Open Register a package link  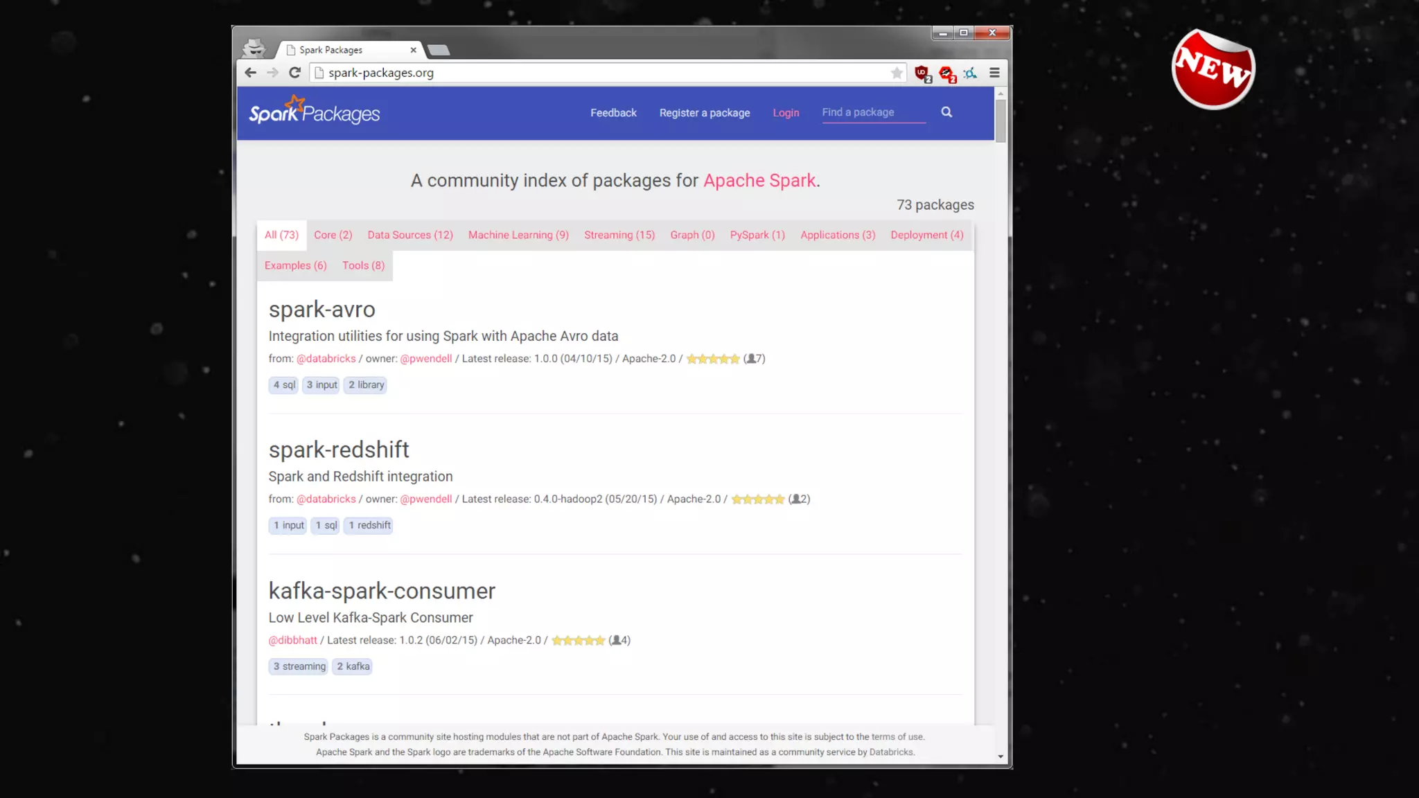[x=704, y=113]
